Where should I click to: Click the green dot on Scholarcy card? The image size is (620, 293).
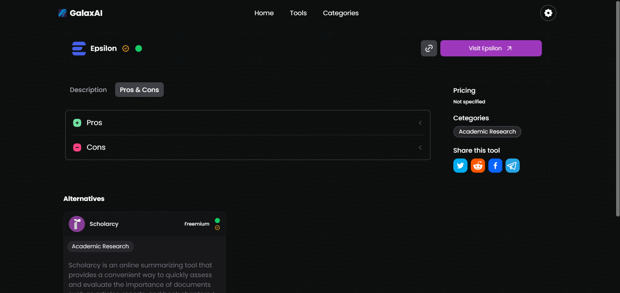pyautogui.click(x=217, y=220)
